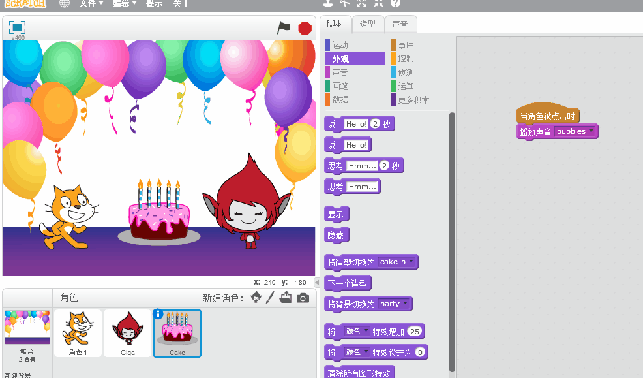This screenshot has height=378, width=643.
Task: Click the block help question icon
Action: point(395,3)
